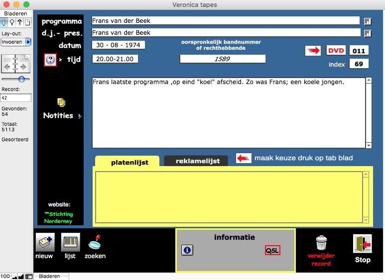Click the record navigation slider knob

[x=21, y=79]
